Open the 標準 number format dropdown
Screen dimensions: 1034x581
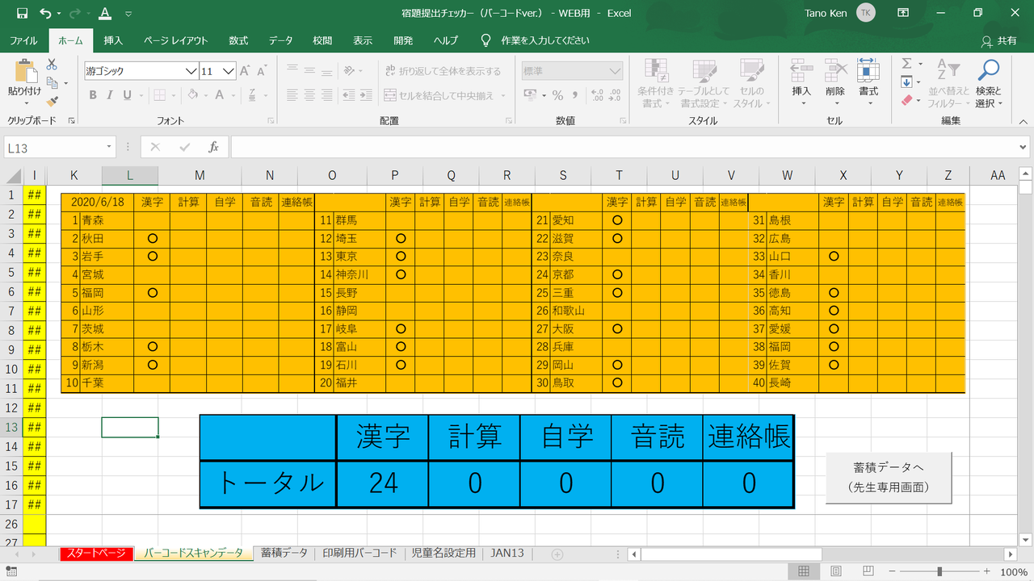coord(615,71)
